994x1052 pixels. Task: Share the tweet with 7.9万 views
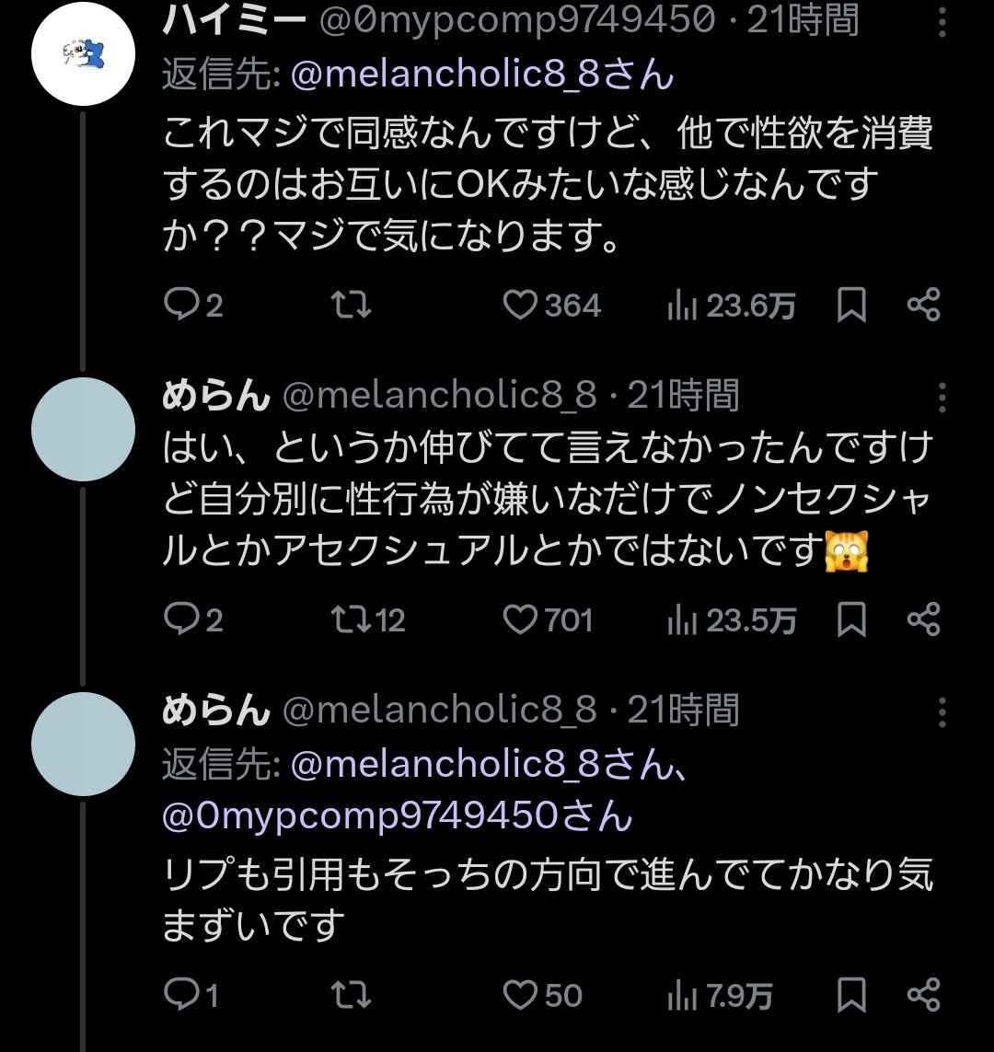(923, 994)
